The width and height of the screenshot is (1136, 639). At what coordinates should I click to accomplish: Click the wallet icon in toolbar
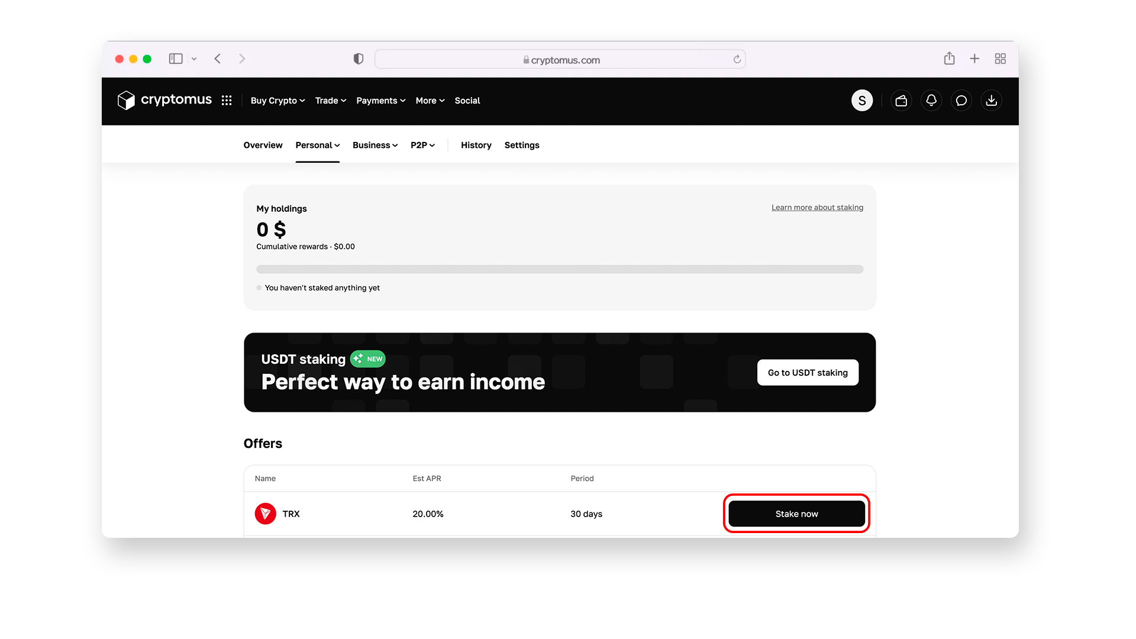(901, 101)
